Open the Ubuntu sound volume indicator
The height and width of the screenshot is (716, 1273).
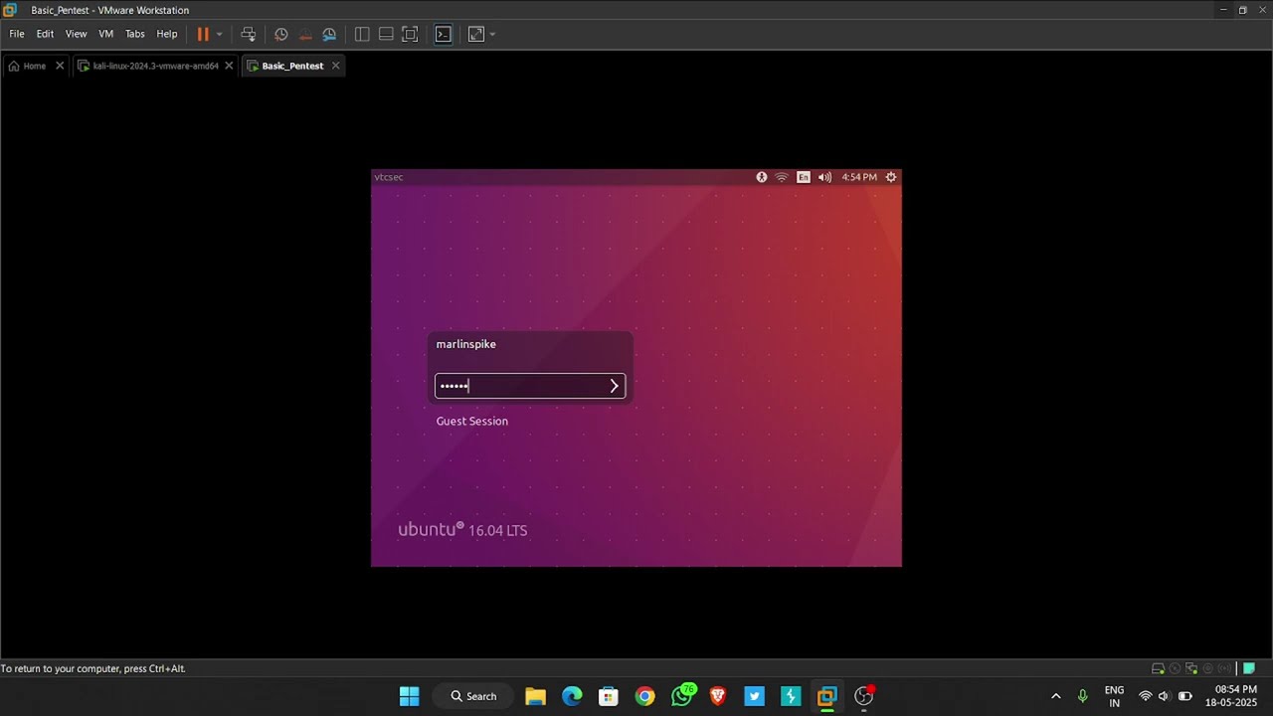click(824, 177)
